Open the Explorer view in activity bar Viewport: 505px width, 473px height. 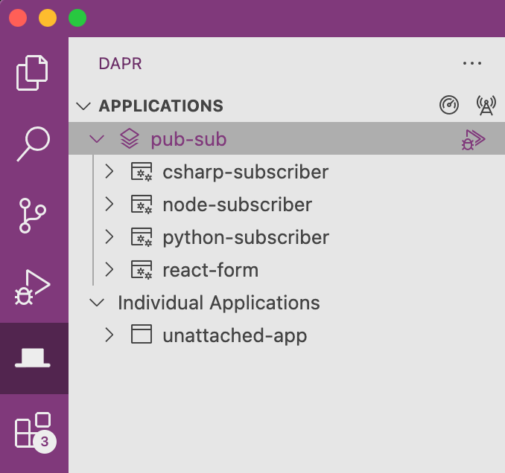tap(32, 73)
